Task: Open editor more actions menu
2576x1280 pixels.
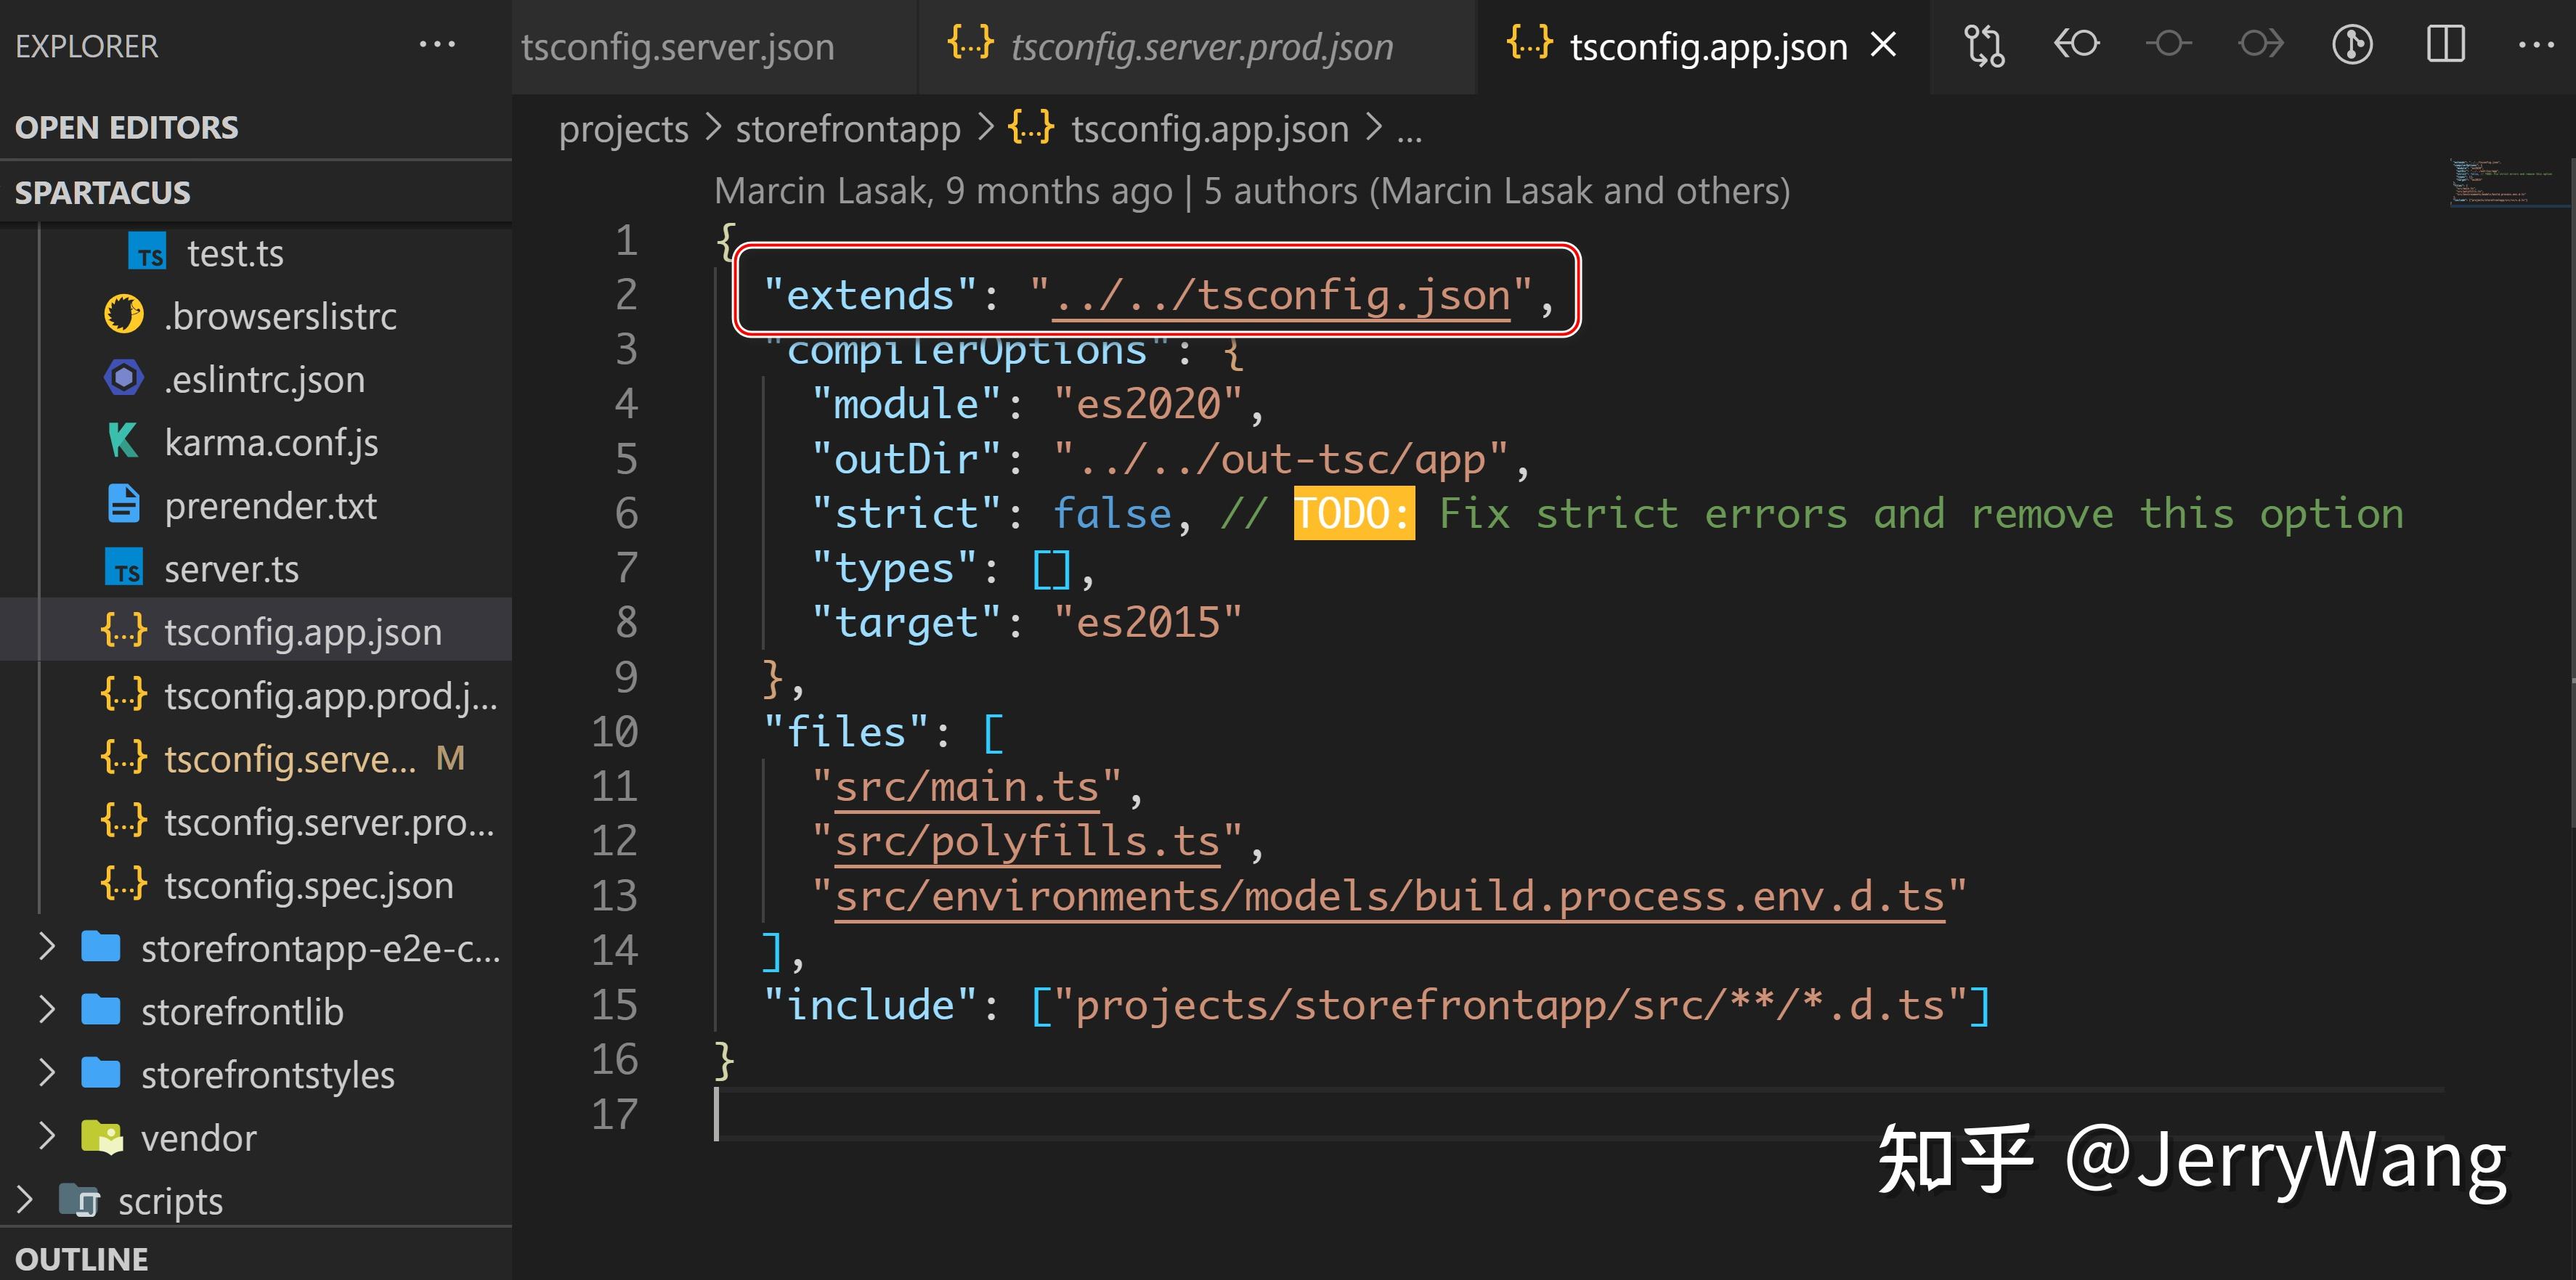Action: tap(2536, 45)
